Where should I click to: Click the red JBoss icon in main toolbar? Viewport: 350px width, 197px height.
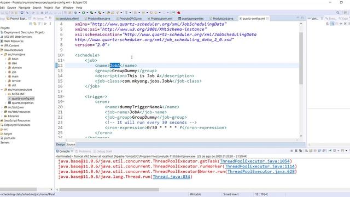pyautogui.click(x=178, y=13)
